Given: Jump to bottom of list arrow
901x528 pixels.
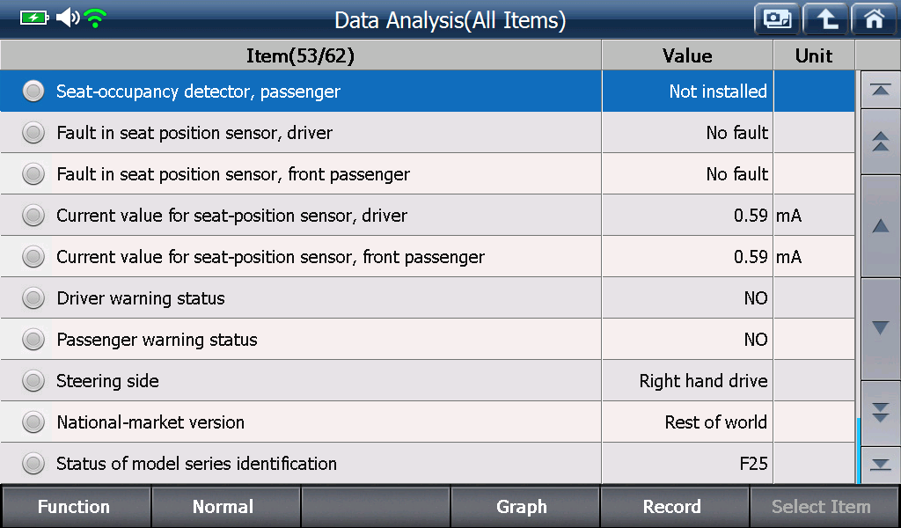Looking at the screenshot, I should point(880,465).
